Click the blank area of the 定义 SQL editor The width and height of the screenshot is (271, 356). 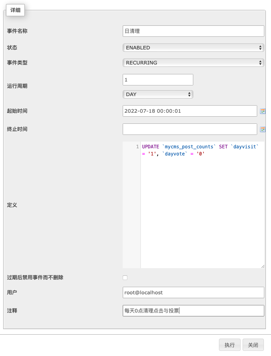pos(202,214)
